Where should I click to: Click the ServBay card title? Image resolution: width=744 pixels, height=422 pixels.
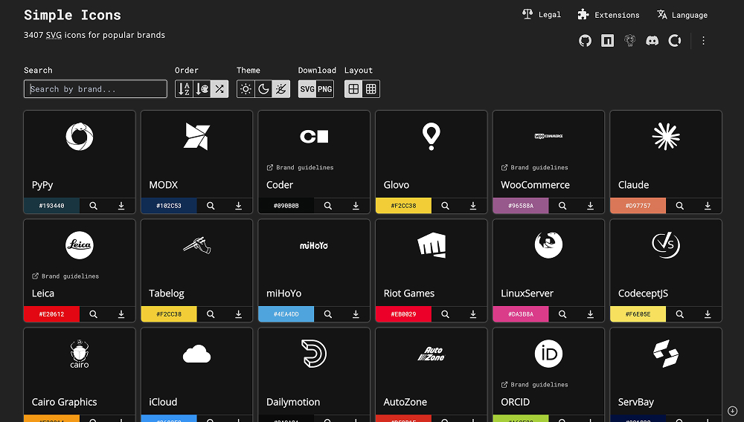pos(636,402)
